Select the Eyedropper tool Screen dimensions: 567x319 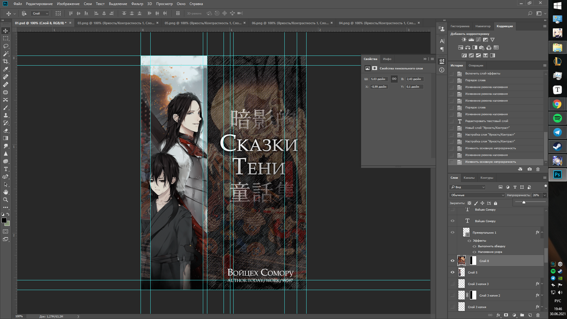[6, 69]
